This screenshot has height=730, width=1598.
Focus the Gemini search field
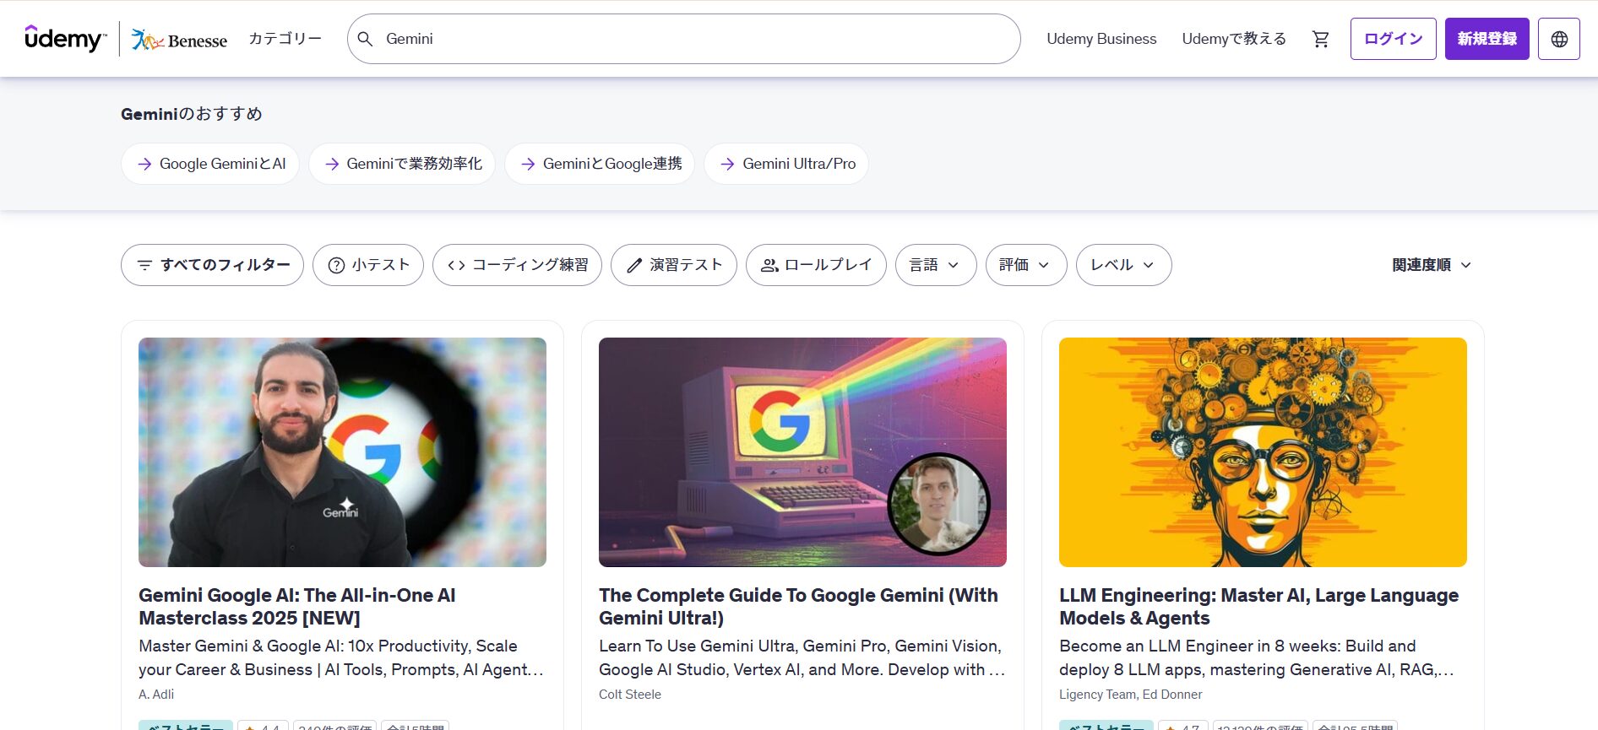(683, 39)
